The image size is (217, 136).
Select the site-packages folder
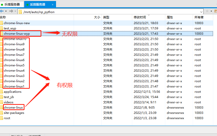[x=14, y=113]
